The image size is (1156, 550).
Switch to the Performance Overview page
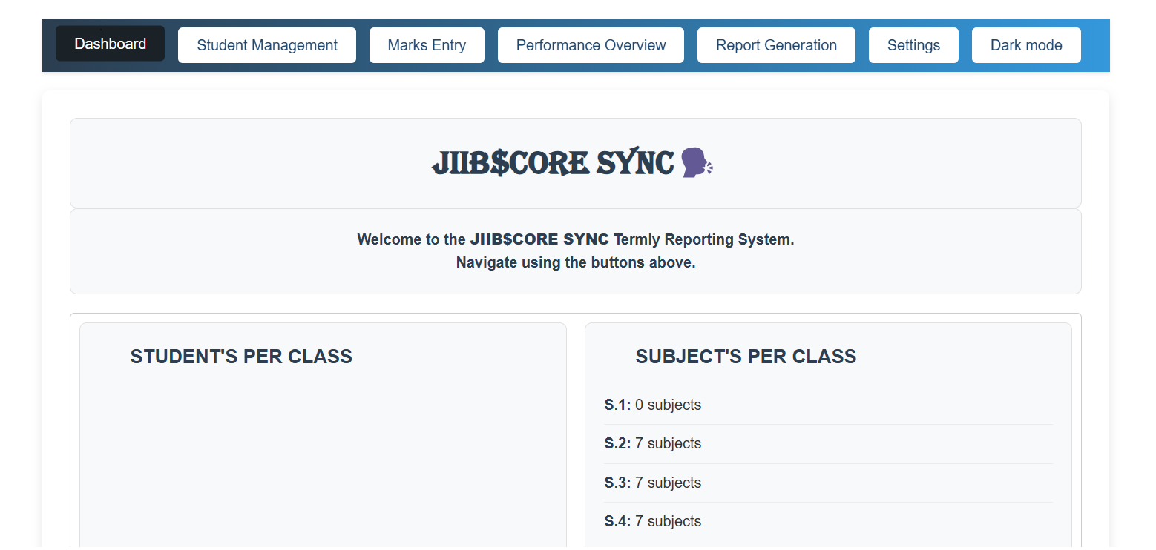pyautogui.click(x=591, y=45)
